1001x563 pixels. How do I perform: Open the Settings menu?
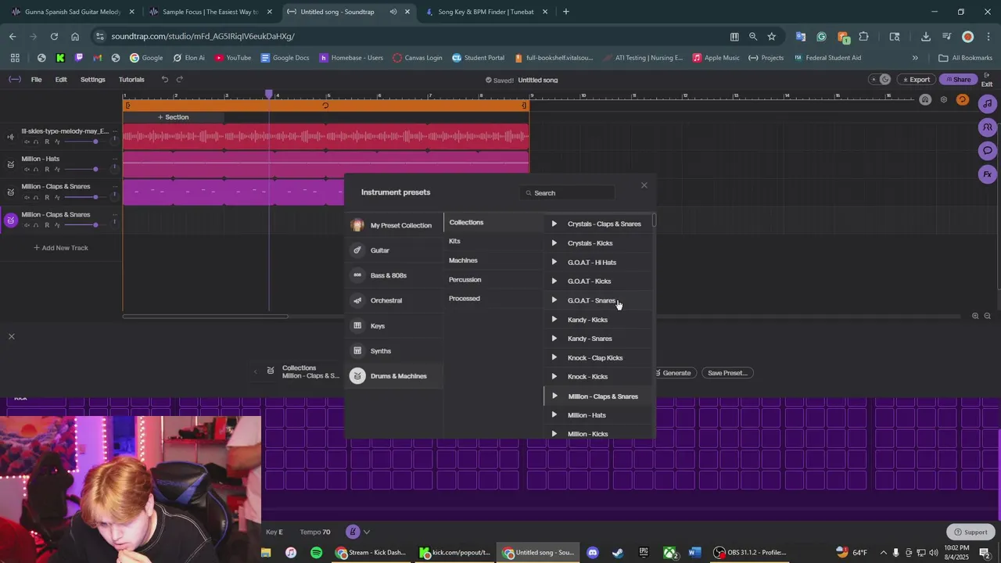point(92,79)
